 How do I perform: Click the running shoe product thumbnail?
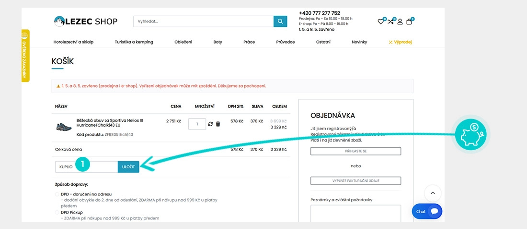click(x=64, y=127)
